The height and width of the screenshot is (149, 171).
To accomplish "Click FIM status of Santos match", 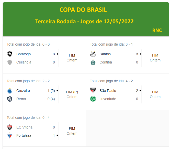I will pyautogui.click(x=155, y=55).
